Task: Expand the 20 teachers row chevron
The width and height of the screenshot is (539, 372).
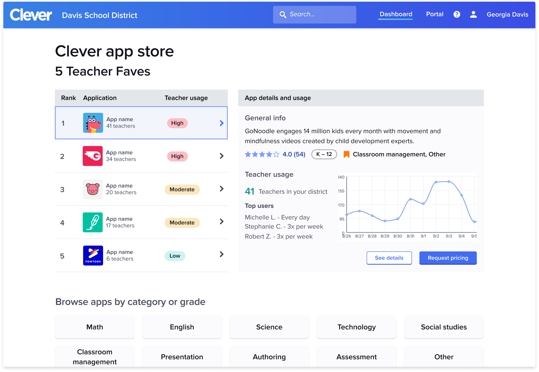Action: click(221, 189)
